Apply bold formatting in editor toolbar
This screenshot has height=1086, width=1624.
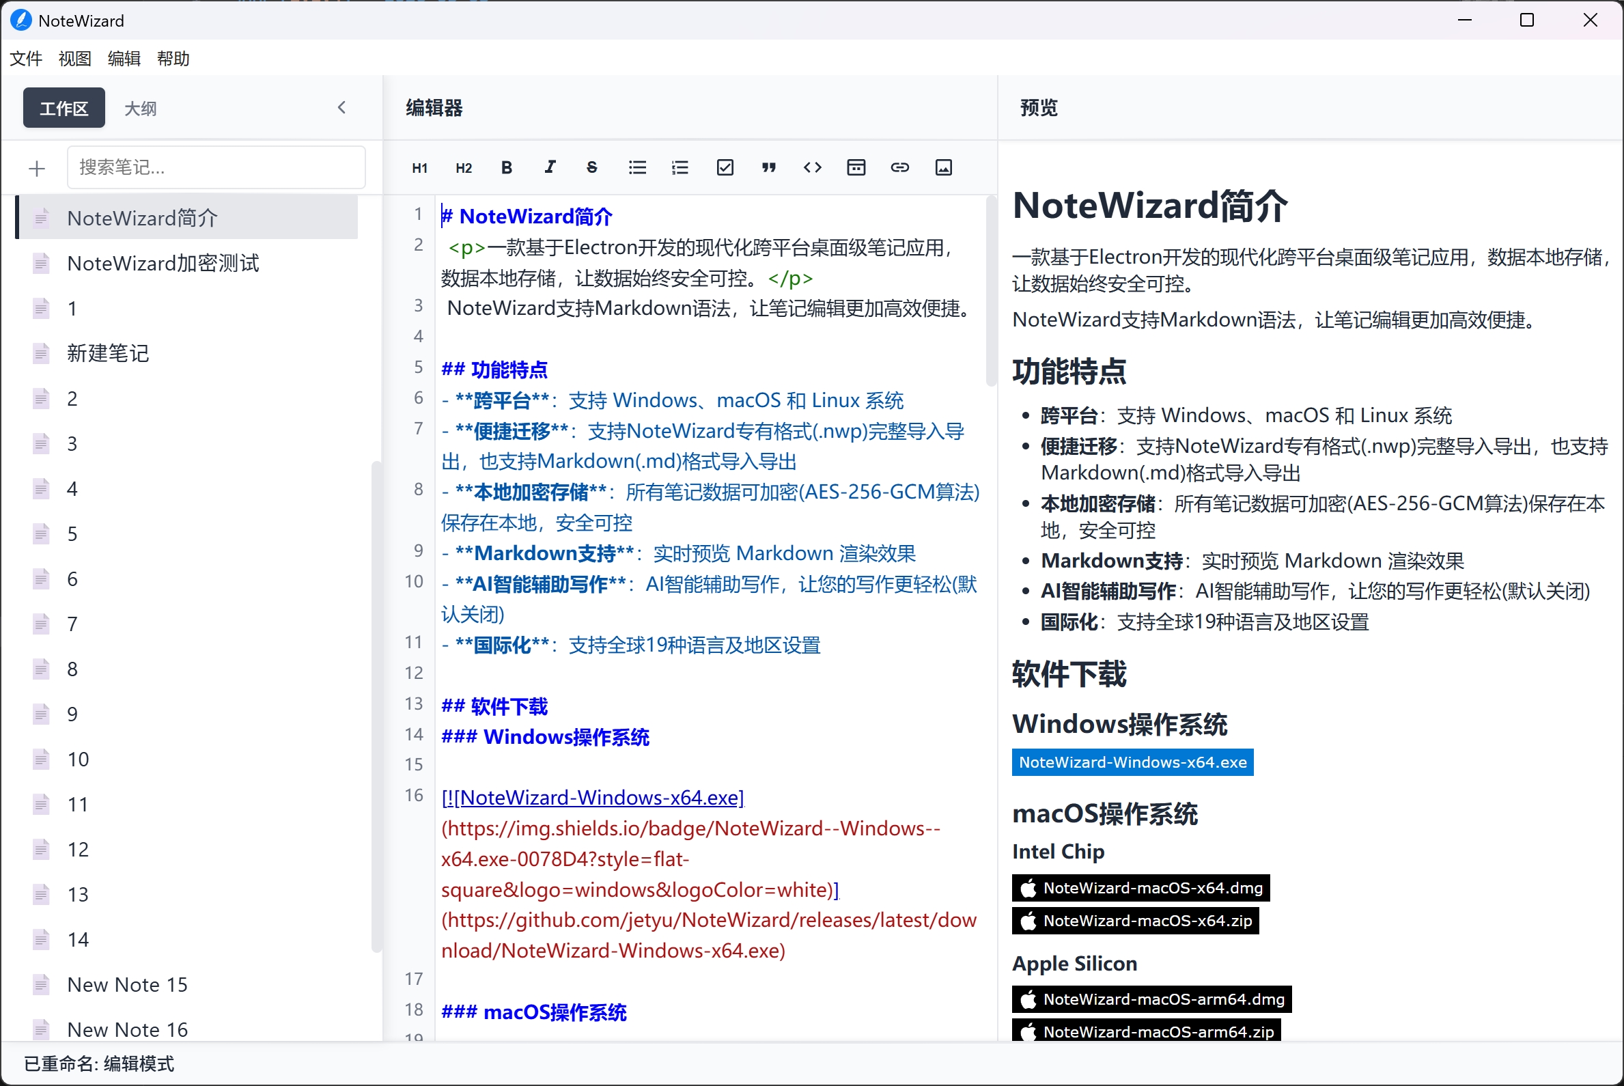507,167
